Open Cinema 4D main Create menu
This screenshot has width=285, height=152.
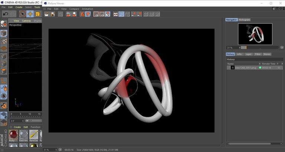click(19, 7)
